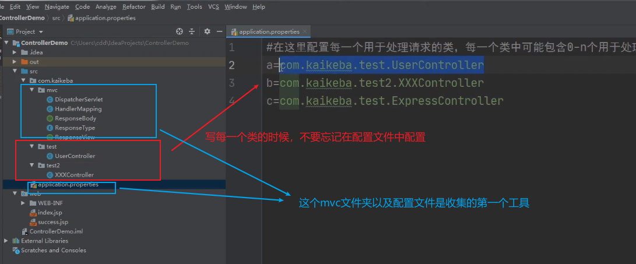The image size is (636, 264).
Task: Open the VCS menu
Action: click(x=213, y=7)
